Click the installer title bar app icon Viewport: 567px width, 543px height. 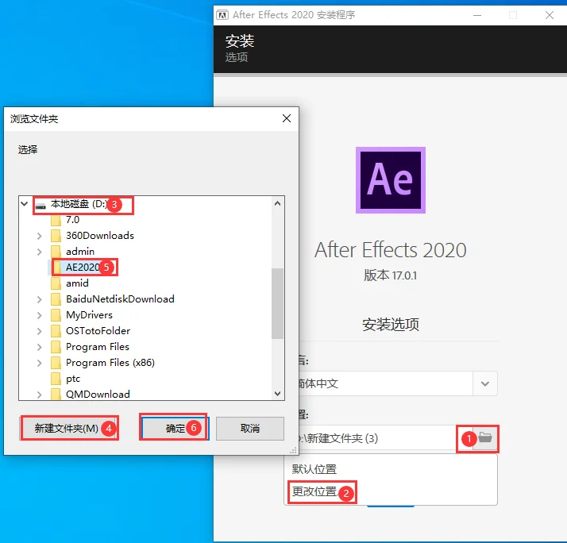(222, 15)
